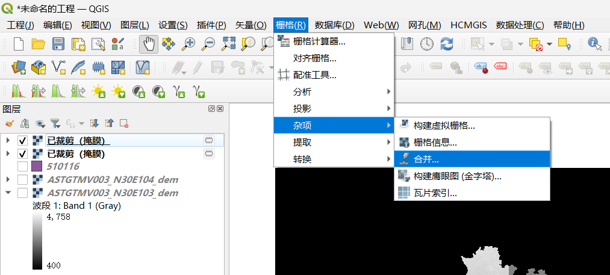610x275 pixels.
Task: Click memory indicator on first 已裁剪 layer
Action: (209, 140)
